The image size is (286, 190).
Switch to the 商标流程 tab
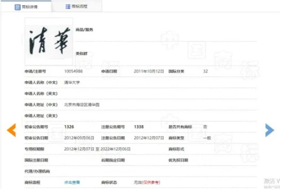(77, 7)
